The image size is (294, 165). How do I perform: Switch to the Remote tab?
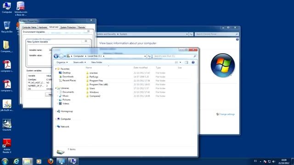tap(82, 27)
